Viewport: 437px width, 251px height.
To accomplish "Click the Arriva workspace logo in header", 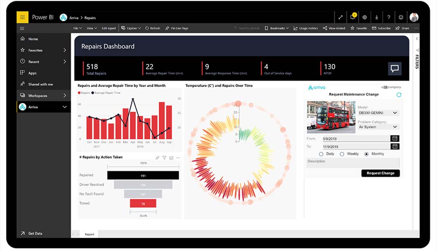I will pos(64,18).
